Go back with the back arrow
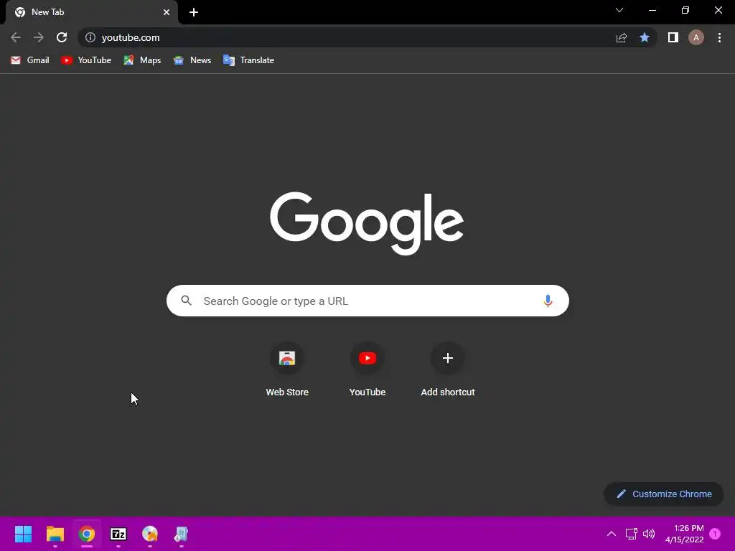Screen dimensions: 735x551 click(x=16, y=37)
